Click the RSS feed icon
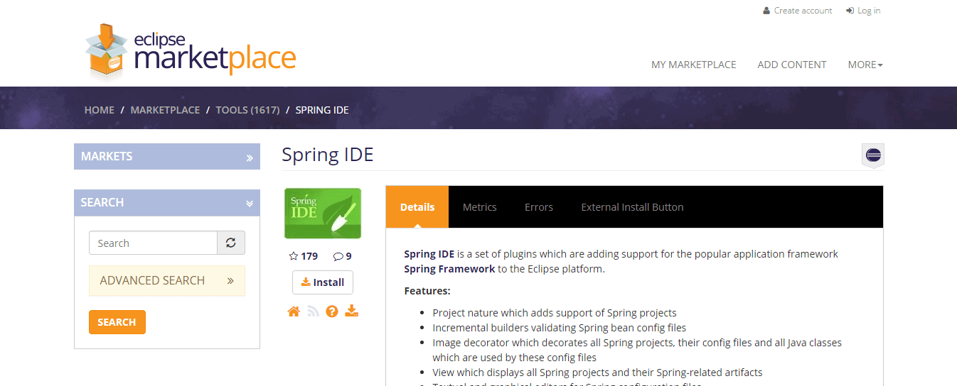 (313, 311)
